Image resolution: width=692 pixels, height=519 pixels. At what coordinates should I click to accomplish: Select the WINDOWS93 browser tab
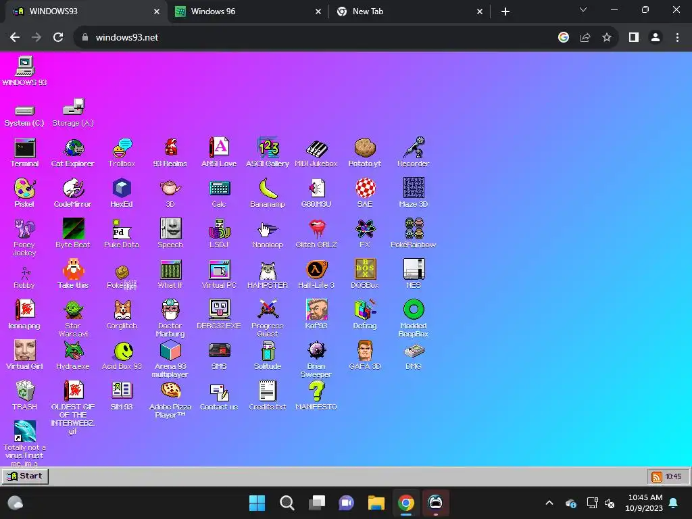(x=86, y=11)
